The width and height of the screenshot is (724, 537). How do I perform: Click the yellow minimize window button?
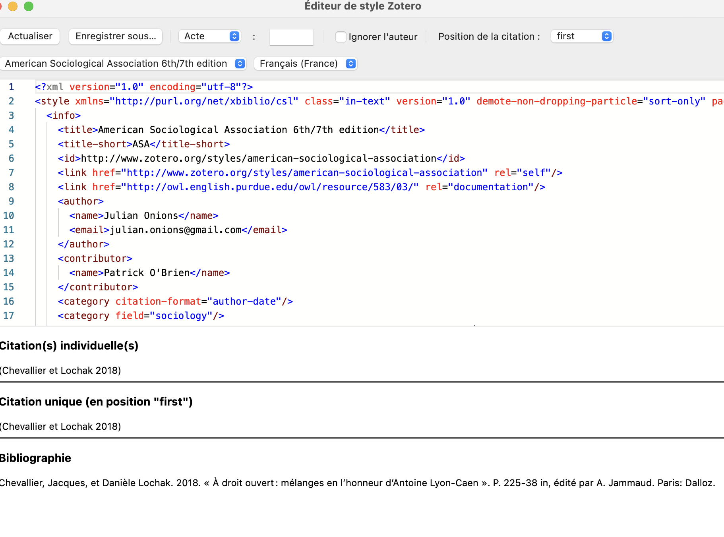point(13,6)
